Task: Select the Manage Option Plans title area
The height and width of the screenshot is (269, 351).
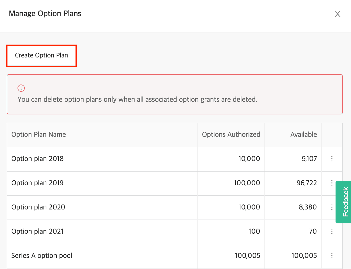Action: coord(45,13)
